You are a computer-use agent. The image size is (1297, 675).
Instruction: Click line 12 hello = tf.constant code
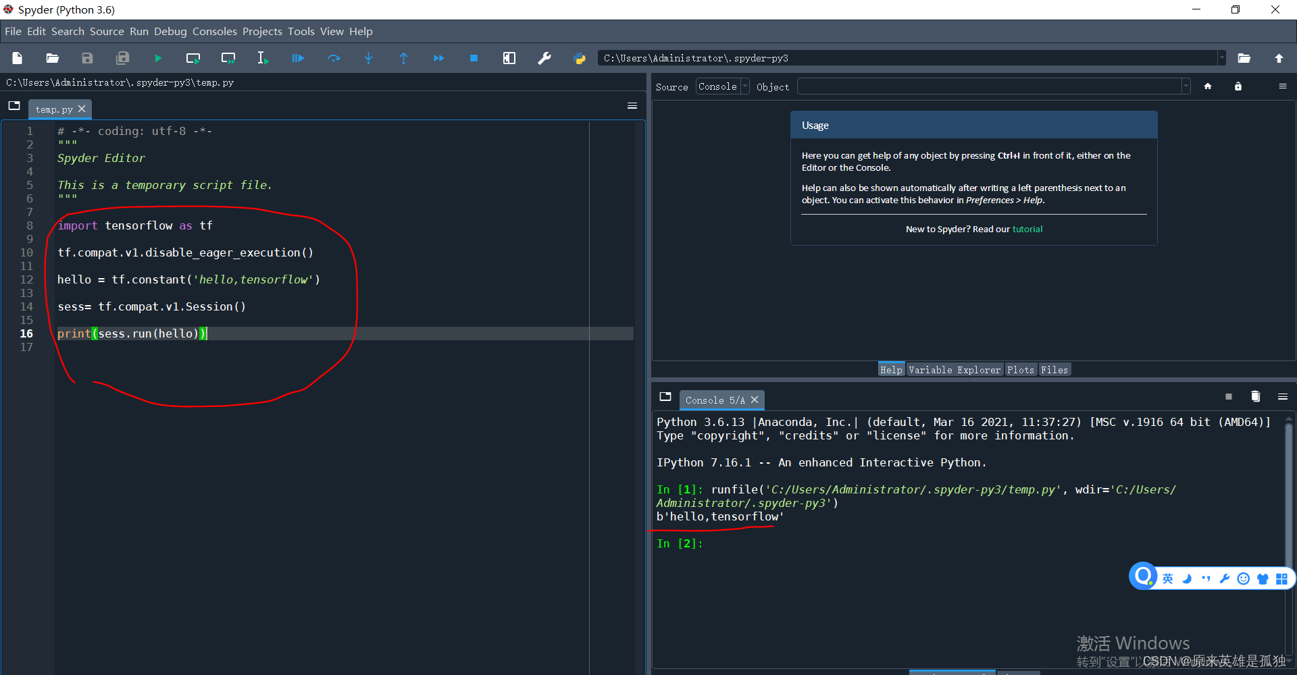[188, 279]
